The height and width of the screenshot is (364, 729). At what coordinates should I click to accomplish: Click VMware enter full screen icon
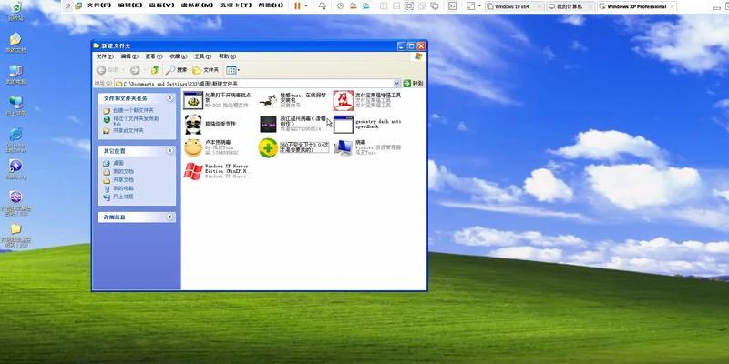tap(408, 6)
